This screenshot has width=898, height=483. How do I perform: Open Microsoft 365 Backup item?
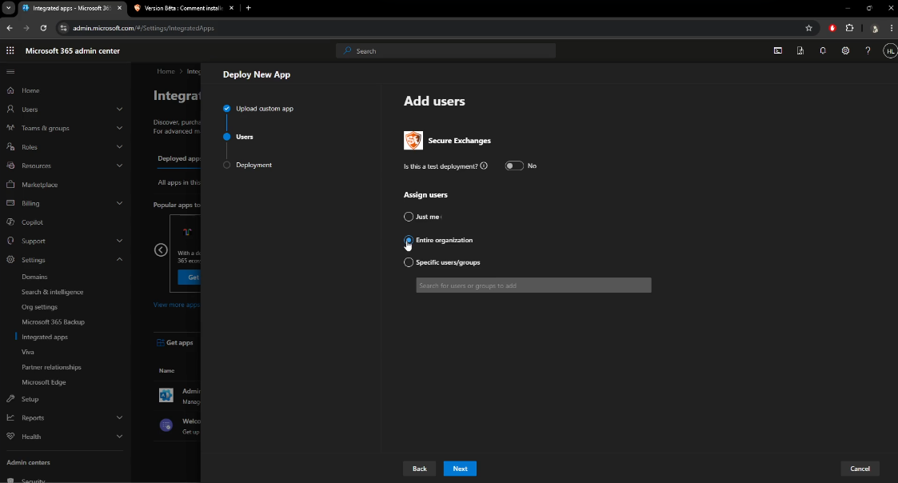[x=53, y=322]
